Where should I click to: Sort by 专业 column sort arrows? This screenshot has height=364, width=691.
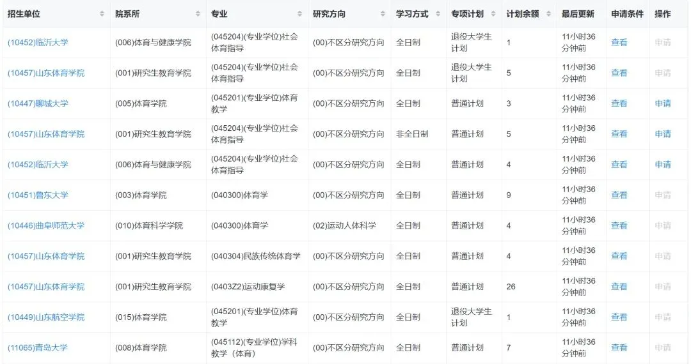coord(299,13)
